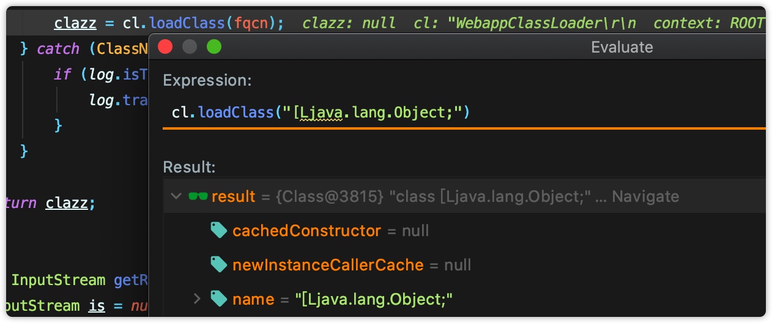
Task: Click the gray minimize button of Evaluate
Action: 190,46
